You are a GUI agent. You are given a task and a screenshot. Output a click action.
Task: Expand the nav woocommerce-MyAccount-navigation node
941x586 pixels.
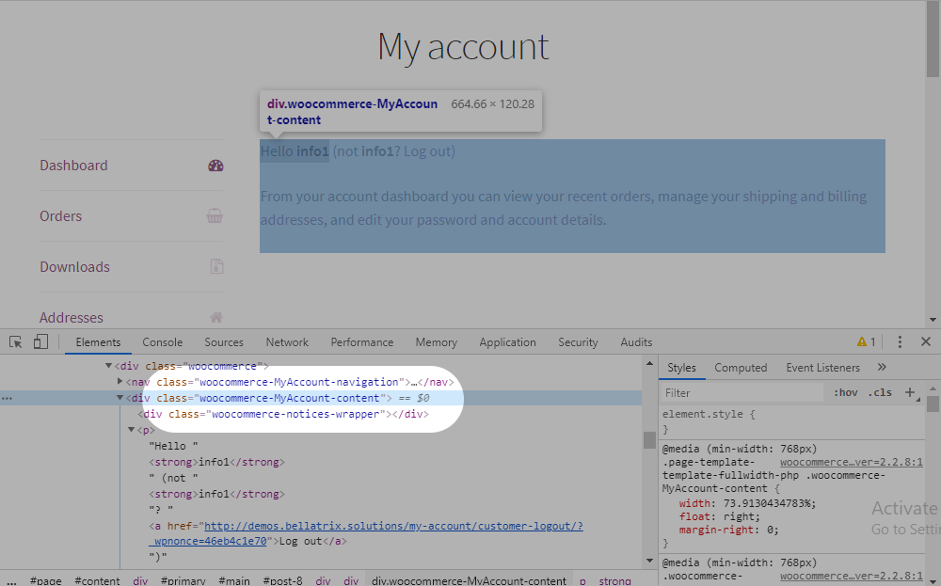tap(120, 382)
